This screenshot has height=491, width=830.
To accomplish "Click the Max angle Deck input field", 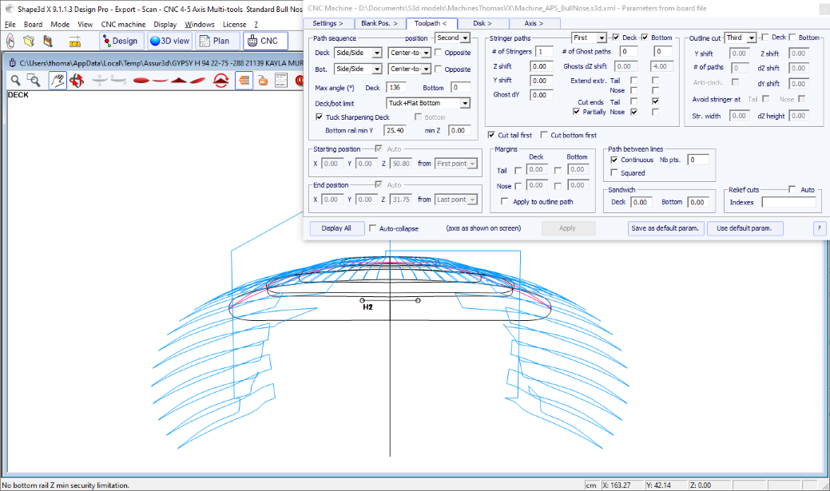I will [396, 87].
